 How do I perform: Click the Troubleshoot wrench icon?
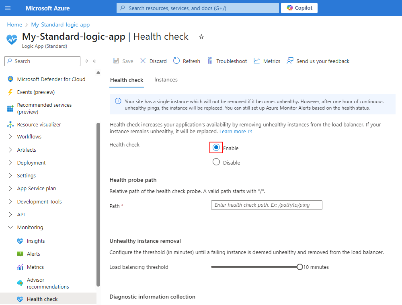[x=210, y=61]
